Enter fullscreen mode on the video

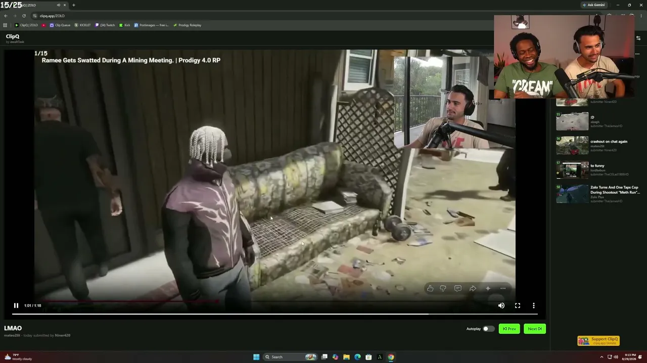518,306
